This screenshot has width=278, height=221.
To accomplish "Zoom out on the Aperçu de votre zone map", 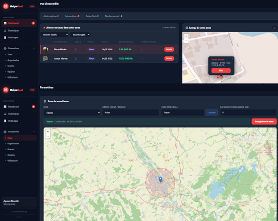I will pos(186,41).
